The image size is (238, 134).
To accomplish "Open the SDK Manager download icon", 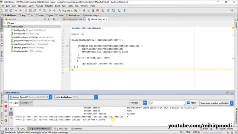I will coord(119,10).
